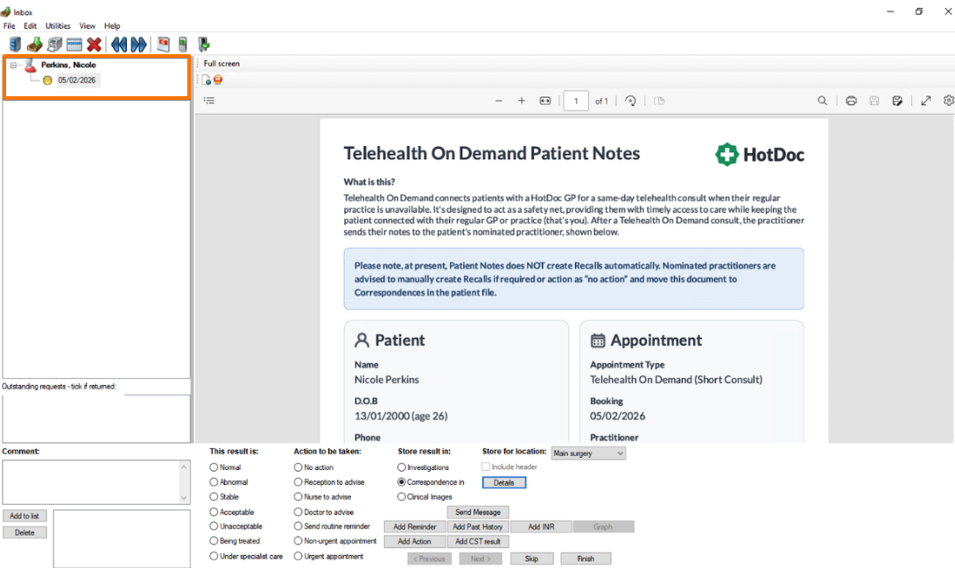Viewport: 955px width, 568px height.
Task: Open the View menu
Action: point(87,26)
